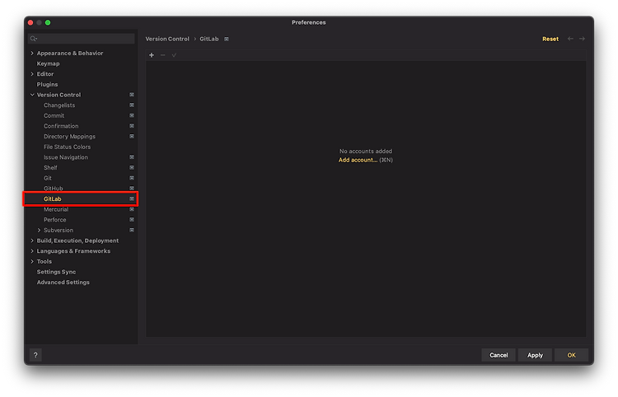Click project icon on Changelists row

[x=132, y=105]
